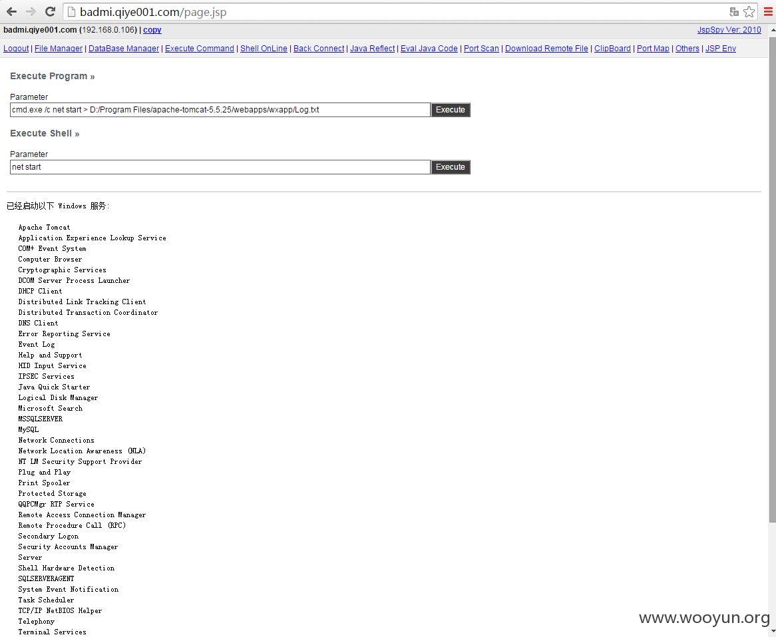The width and height of the screenshot is (776, 637).
Task: Click the copy link beside the IP address
Action: click(x=152, y=30)
